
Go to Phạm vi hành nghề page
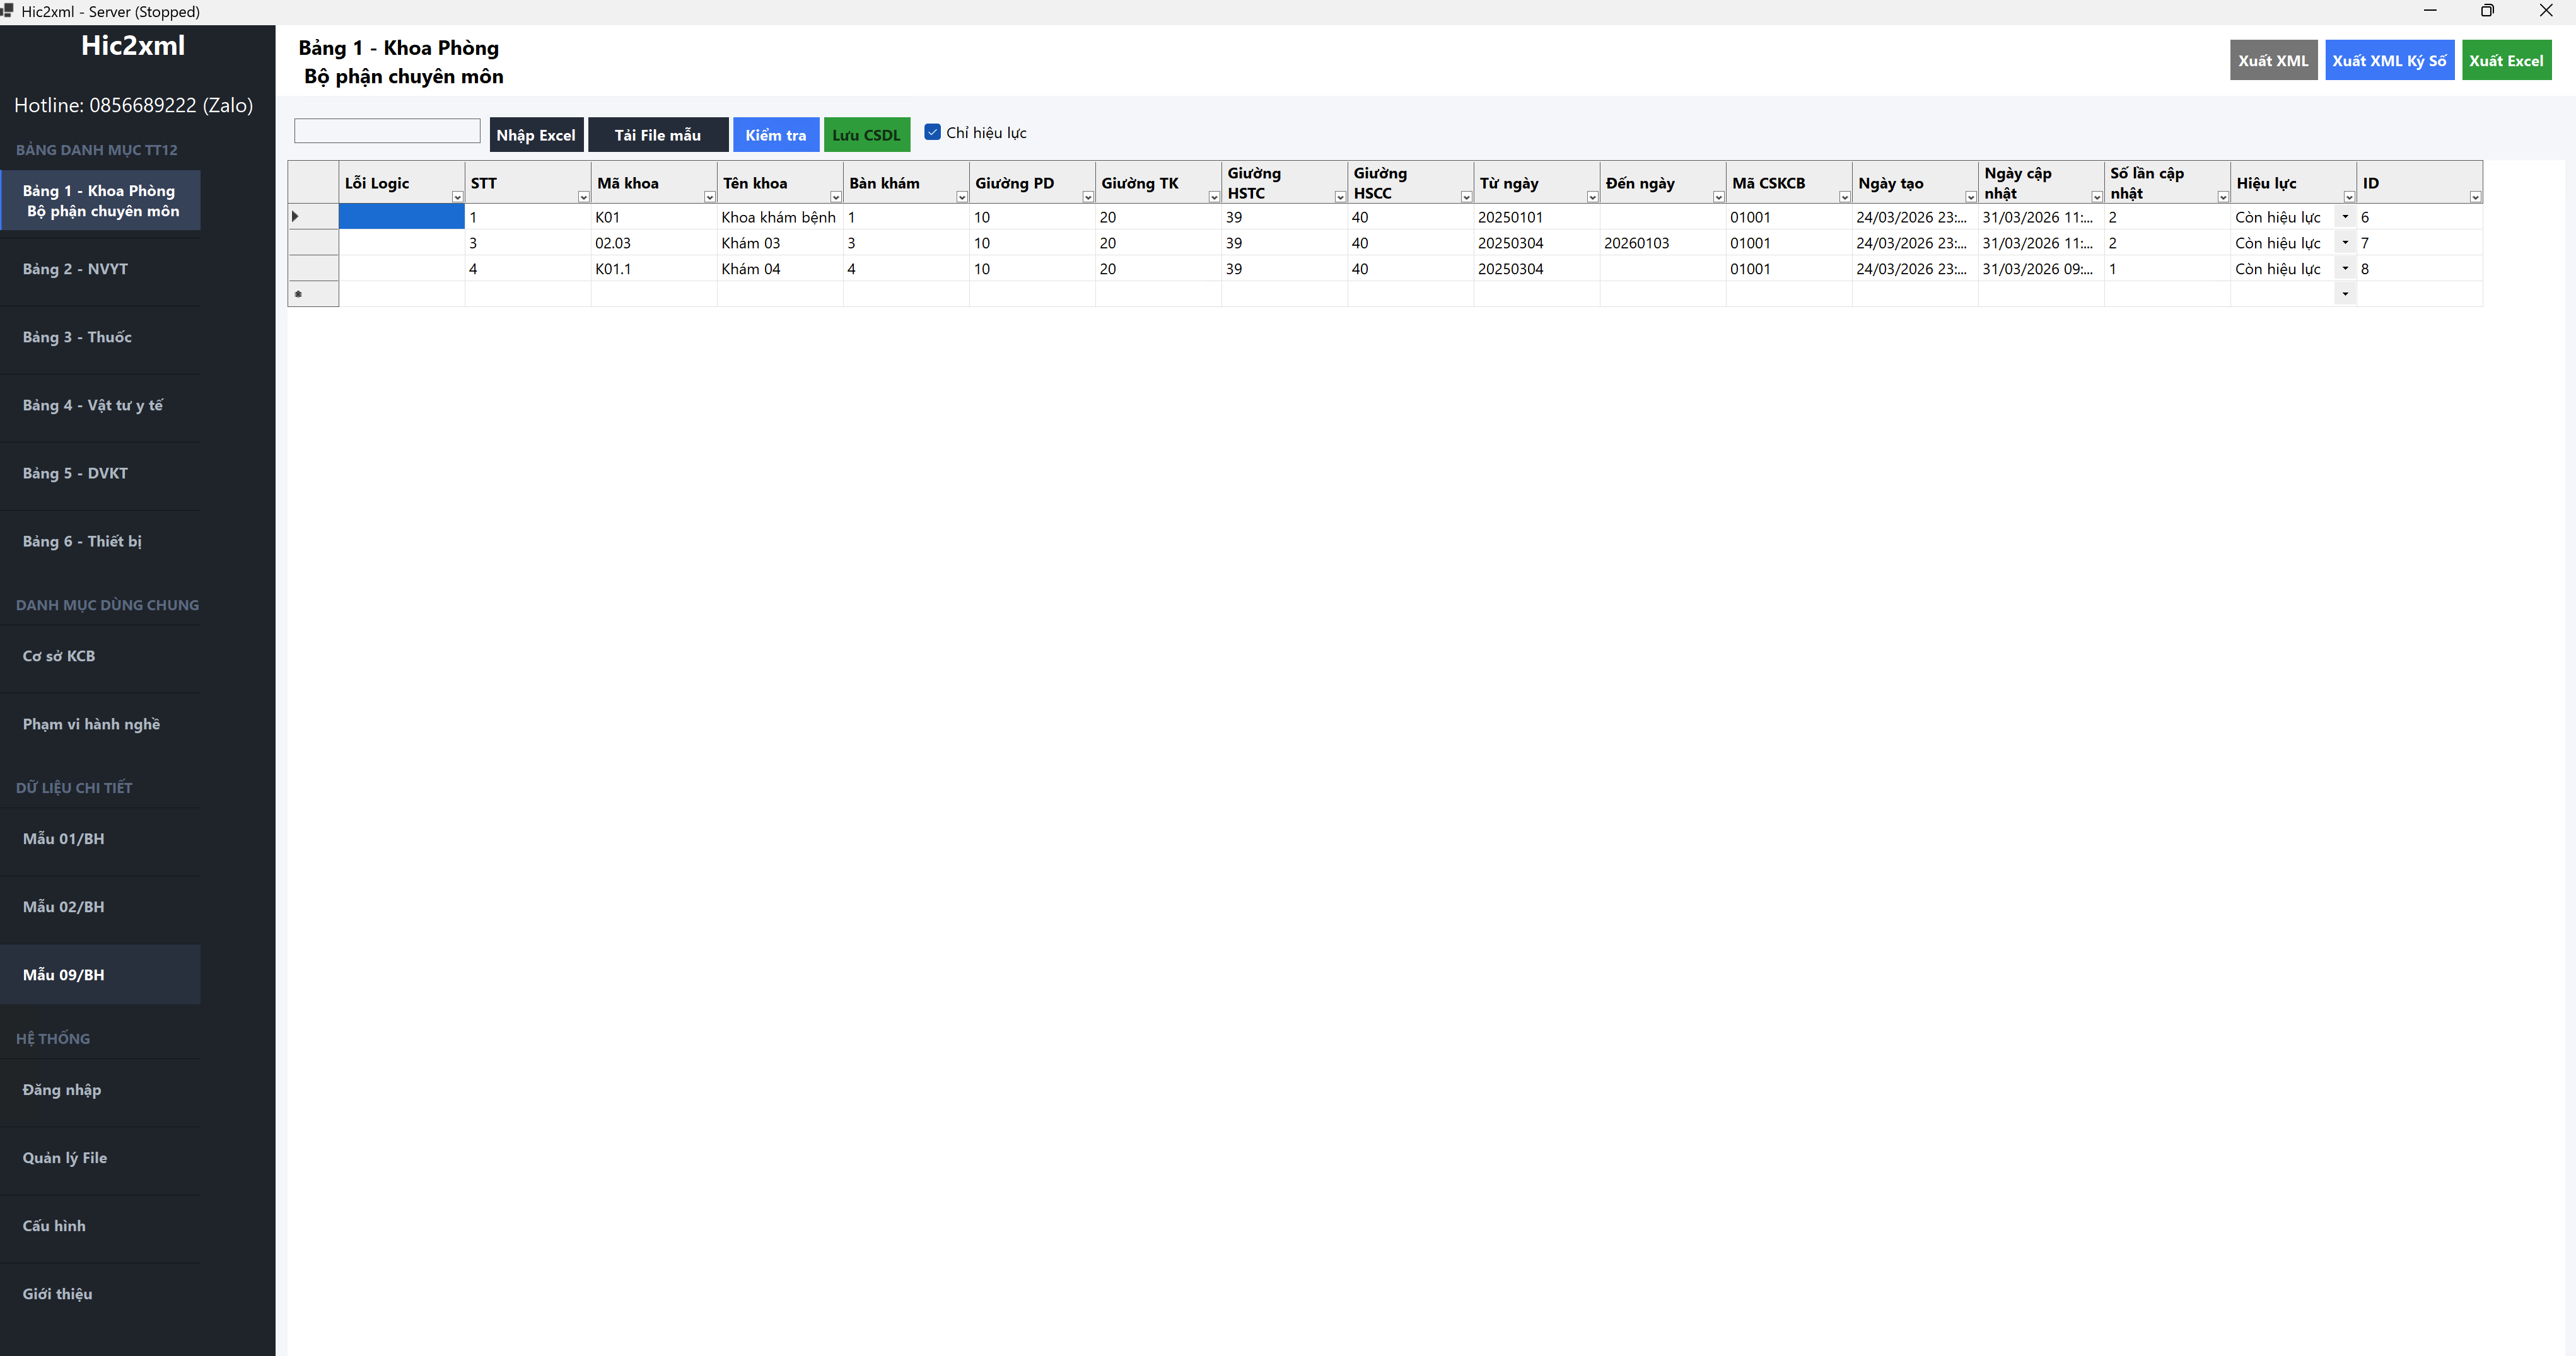[x=100, y=724]
